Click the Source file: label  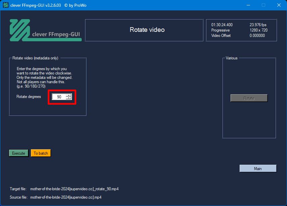[18, 197]
